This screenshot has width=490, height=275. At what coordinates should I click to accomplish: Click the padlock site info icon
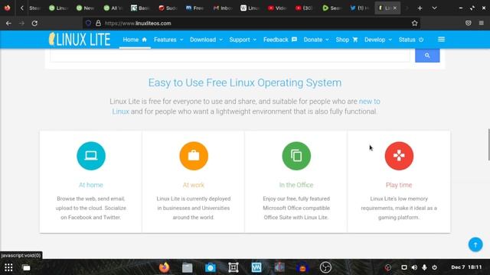tap(98, 23)
